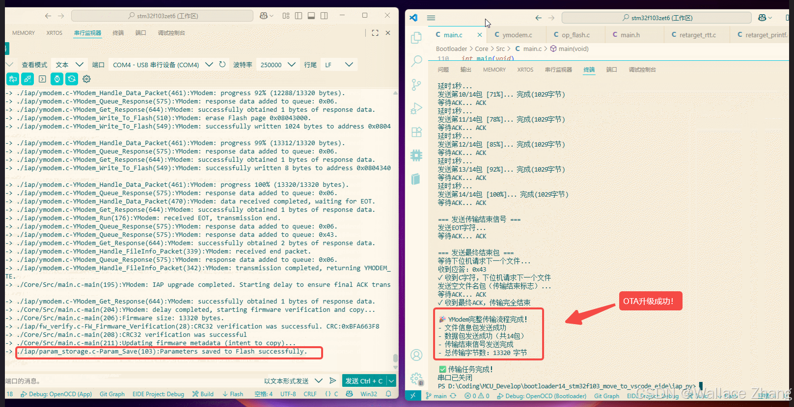Open baud rate dropdown showing 250000
The width and height of the screenshot is (794, 407).
pos(278,64)
